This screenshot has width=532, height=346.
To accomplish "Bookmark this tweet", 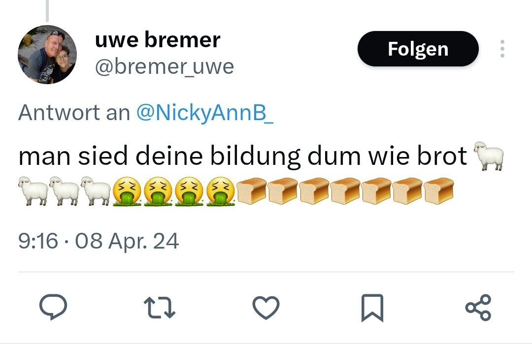I will pos(372,308).
